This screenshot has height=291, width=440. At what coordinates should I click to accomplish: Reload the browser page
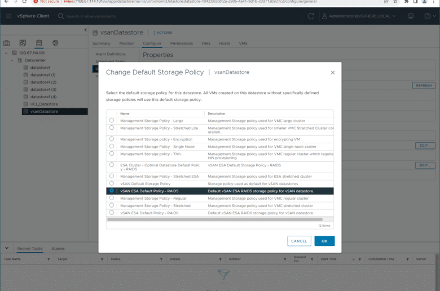pos(24,2)
